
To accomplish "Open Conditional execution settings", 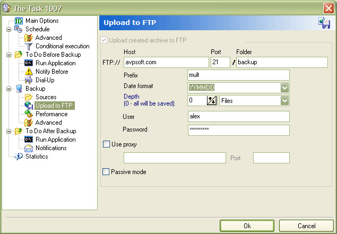I will point(62,46).
